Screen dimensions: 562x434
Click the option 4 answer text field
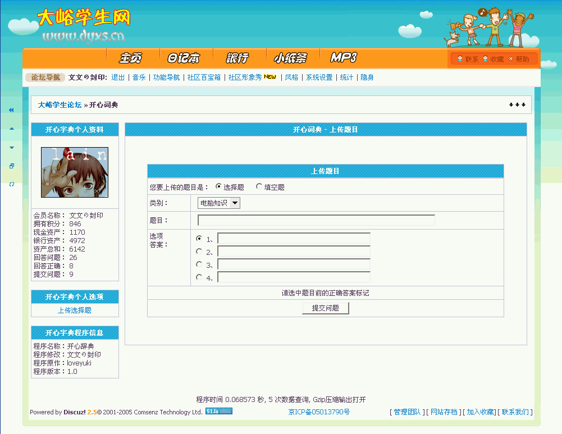coord(294,277)
